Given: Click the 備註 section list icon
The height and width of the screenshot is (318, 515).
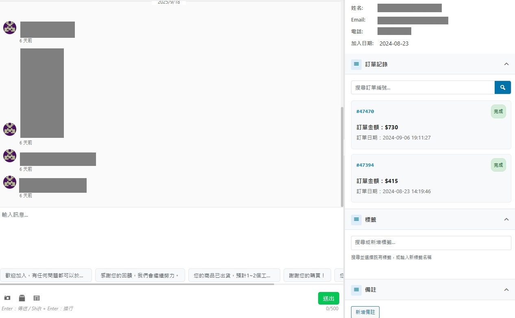Looking at the screenshot, I should point(356,290).
